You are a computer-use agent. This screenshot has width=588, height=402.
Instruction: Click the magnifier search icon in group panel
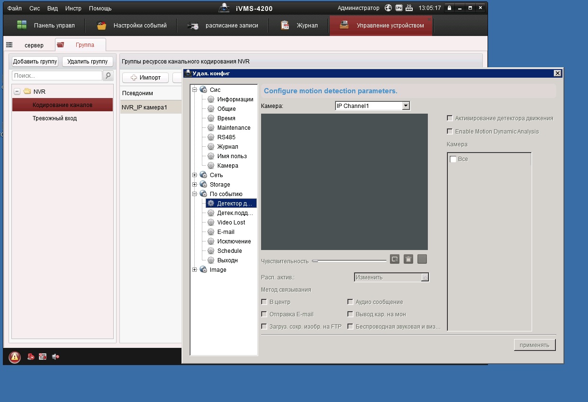pos(108,76)
